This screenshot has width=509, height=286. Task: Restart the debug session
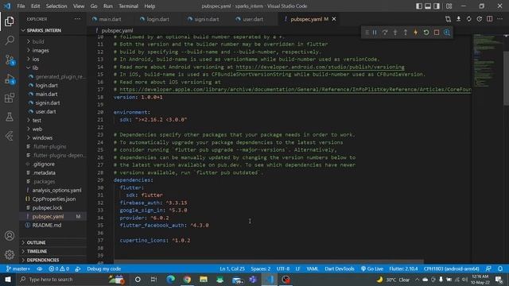[x=426, y=32]
